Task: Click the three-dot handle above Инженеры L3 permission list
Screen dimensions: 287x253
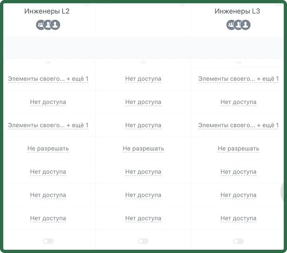Action: coord(239,62)
